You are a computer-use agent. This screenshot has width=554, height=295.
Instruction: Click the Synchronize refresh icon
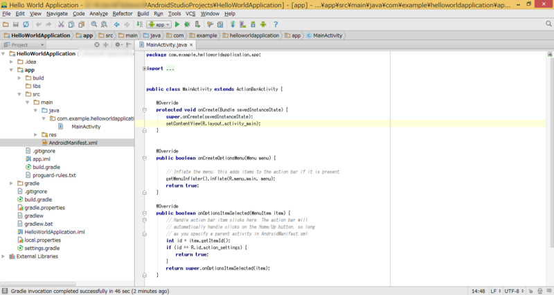26,24
